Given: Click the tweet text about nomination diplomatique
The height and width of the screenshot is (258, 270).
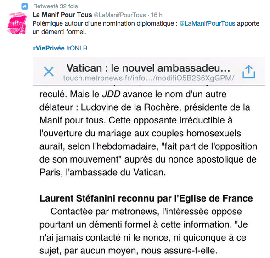Looking at the screenshot, I should (x=146, y=28).
